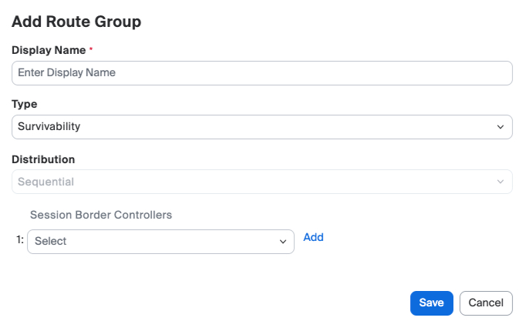
Task: Click the Add link beside the controller selector
Action: [313, 237]
